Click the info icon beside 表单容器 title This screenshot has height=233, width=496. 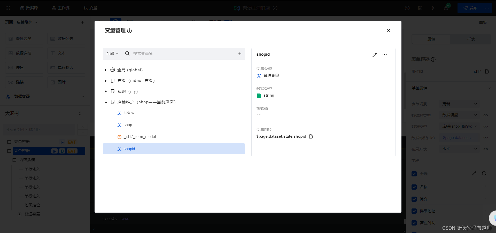[433, 59]
